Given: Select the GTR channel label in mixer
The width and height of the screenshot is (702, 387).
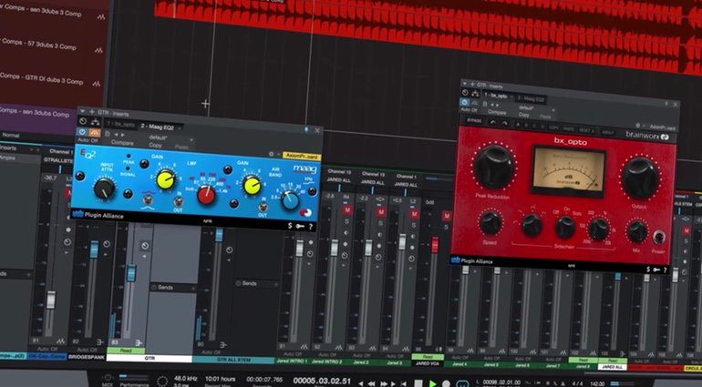Looking at the screenshot, I should [150, 358].
